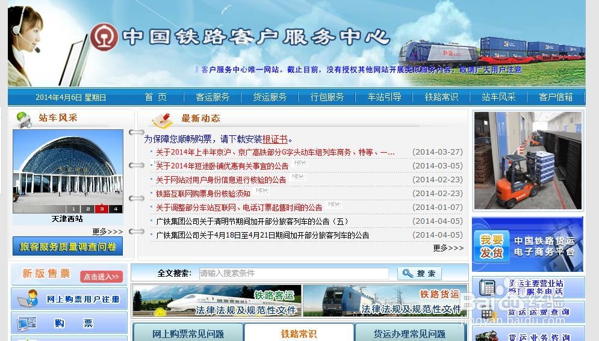This screenshot has width=599, height=341.
Task: Click date (2014-01-07) in news list
Action: (438, 207)
